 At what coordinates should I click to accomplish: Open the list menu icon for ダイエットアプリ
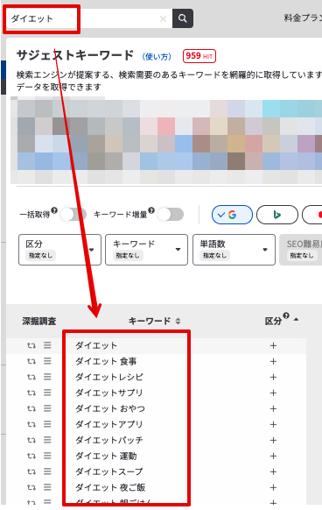coord(47,424)
